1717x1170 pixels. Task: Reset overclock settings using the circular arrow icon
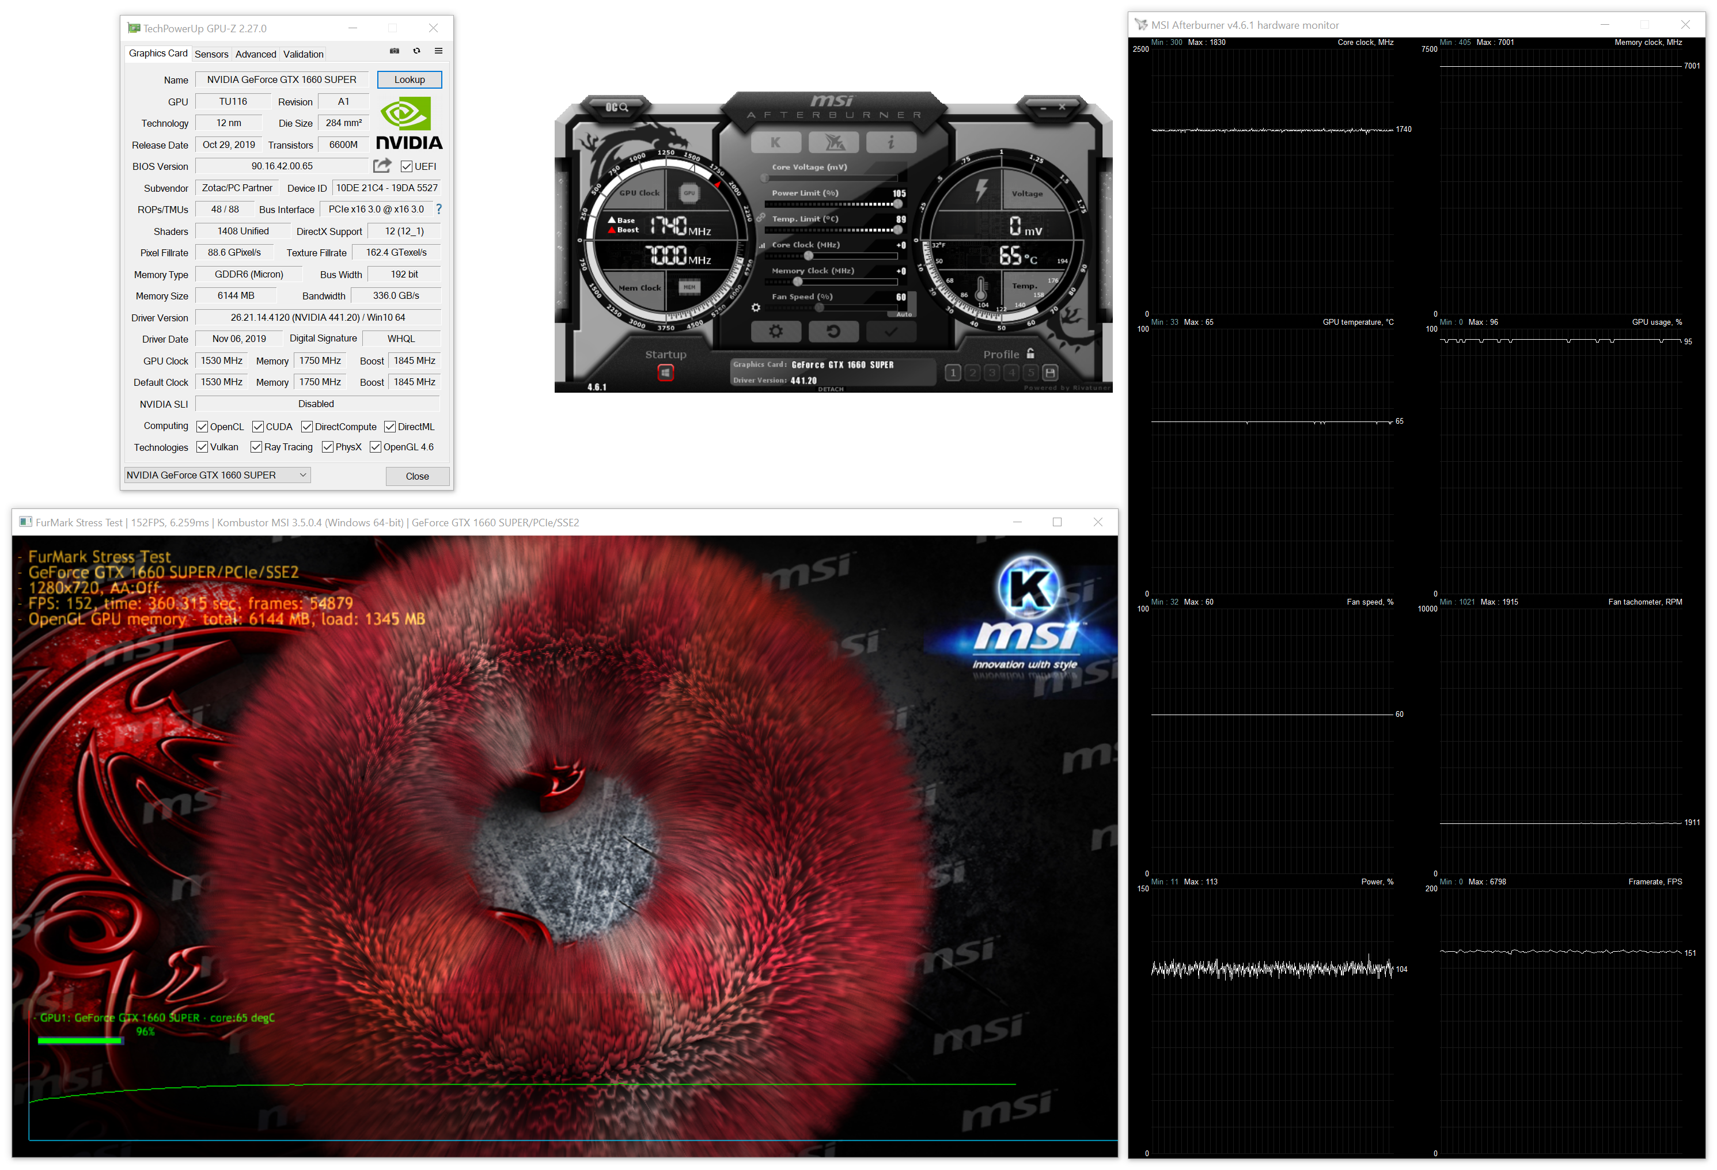[x=833, y=332]
